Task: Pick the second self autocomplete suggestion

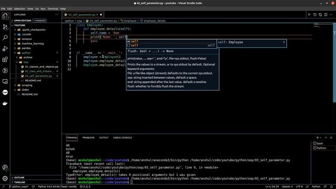Action: pos(171,45)
